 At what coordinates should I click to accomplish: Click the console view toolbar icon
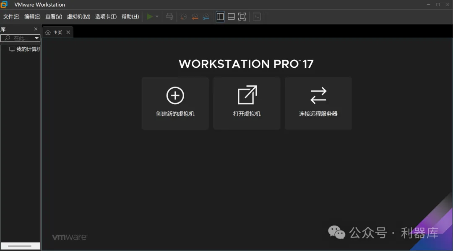(257, 17)
